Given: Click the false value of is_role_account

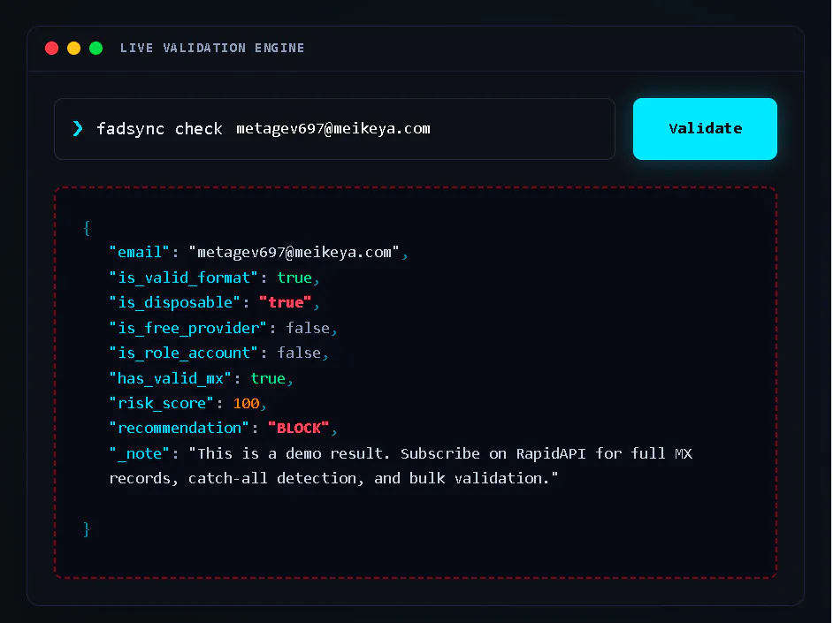Looking at the screenshot, I should (299, 353).
